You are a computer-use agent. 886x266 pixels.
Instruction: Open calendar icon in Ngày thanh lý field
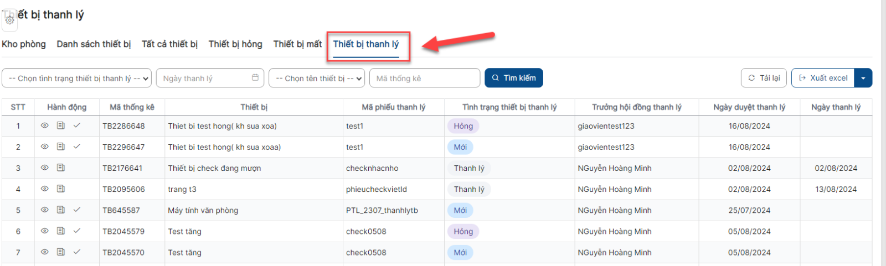pos(255,78)
